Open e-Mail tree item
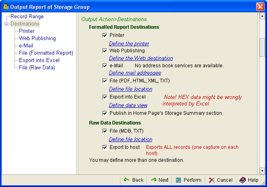Image resolution: width=267 pixels, height=187 pixels. tap(26, 46)
